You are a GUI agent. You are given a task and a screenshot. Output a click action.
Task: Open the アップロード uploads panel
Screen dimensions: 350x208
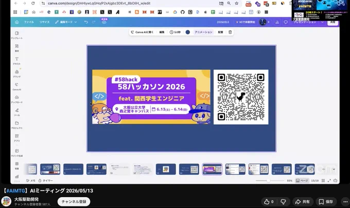(17, 99)
